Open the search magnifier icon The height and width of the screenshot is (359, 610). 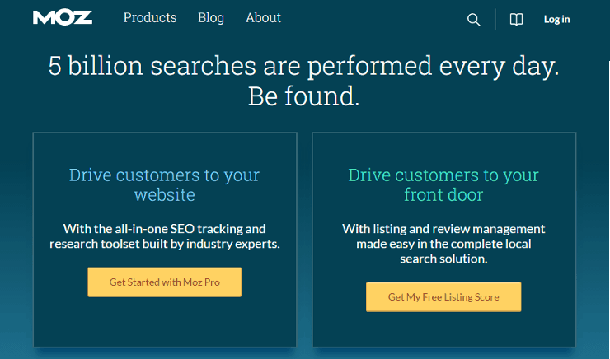coord(473,20)
